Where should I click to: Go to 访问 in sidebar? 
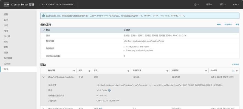(6, 25)
